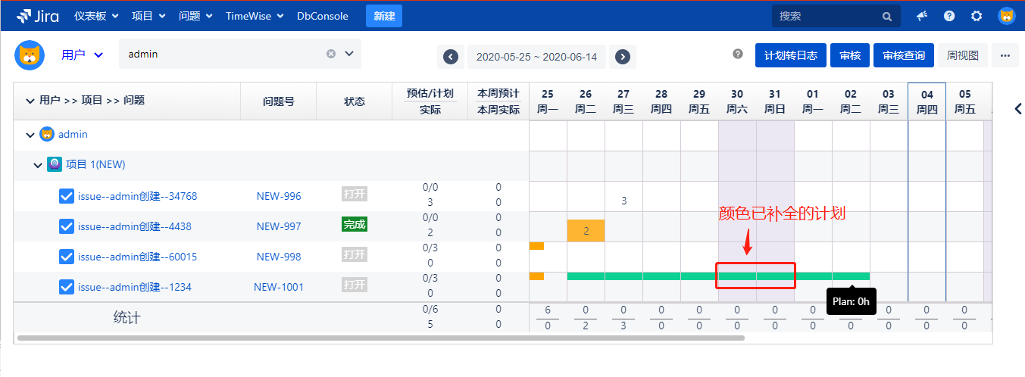Toggle checkbox for issue NEW-997
Image resolution: width=1025 pixels, height=377 pixels.
click(x=67, y=226)
